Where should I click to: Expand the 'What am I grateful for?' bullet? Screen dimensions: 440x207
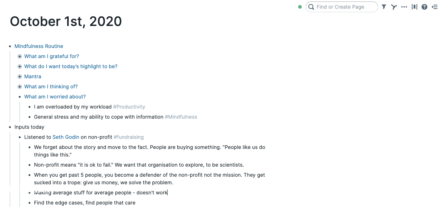[x=20, y=56]
